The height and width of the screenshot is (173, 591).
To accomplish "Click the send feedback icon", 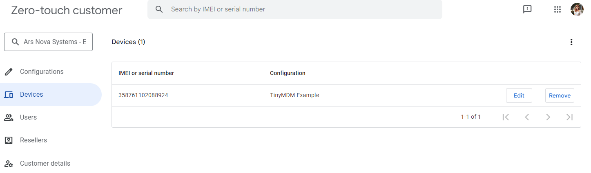I will point(527,9).
